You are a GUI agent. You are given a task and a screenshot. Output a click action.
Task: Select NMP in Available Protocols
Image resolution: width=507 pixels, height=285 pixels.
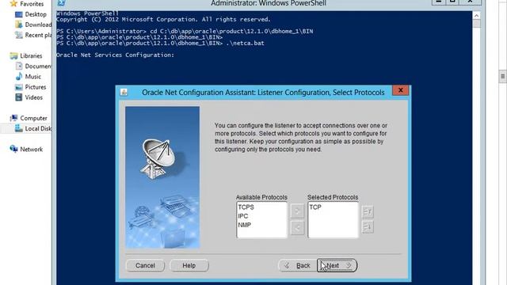245,225
